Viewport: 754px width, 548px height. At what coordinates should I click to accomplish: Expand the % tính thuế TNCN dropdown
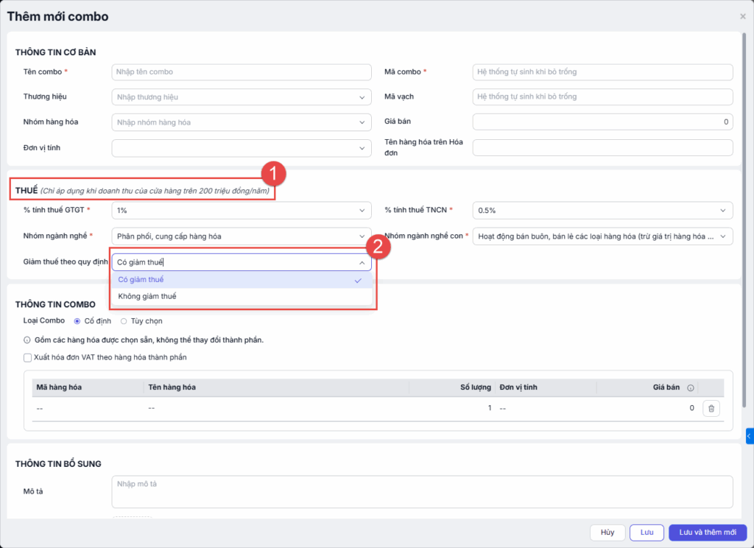pyautogui.click(x=602, y=211)
